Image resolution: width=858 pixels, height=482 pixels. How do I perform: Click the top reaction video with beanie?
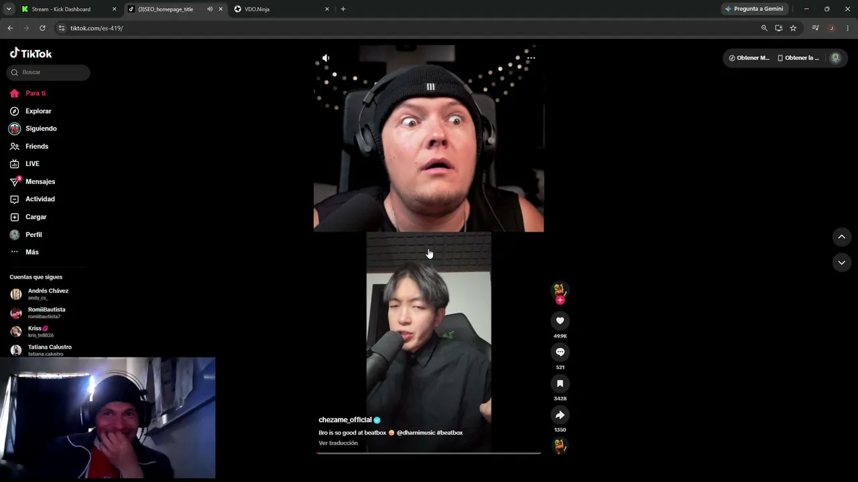(x=429, y=139)
